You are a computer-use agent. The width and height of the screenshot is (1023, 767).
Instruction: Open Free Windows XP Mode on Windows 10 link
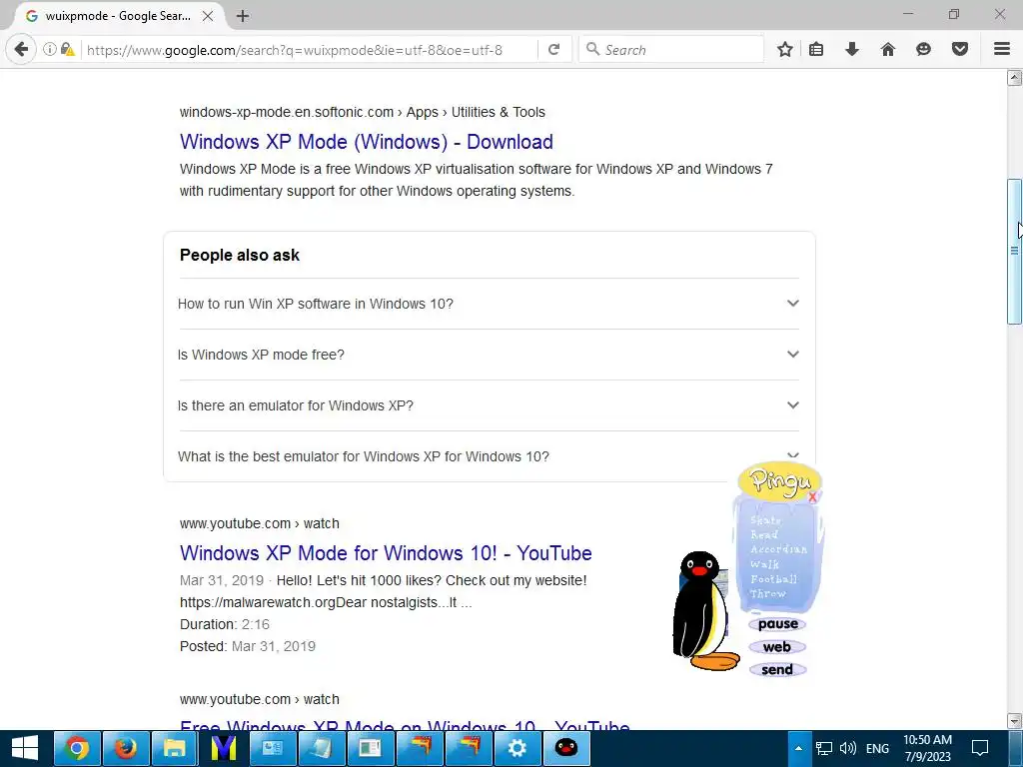[405, 725]
